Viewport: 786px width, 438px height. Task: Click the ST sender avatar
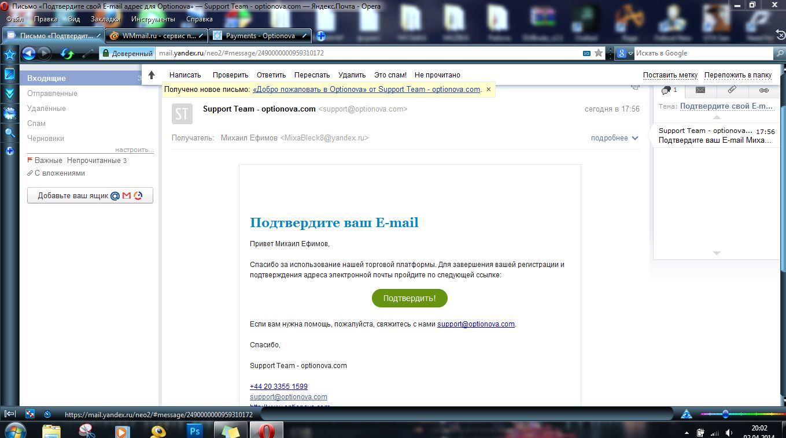[x=182, y=114]
